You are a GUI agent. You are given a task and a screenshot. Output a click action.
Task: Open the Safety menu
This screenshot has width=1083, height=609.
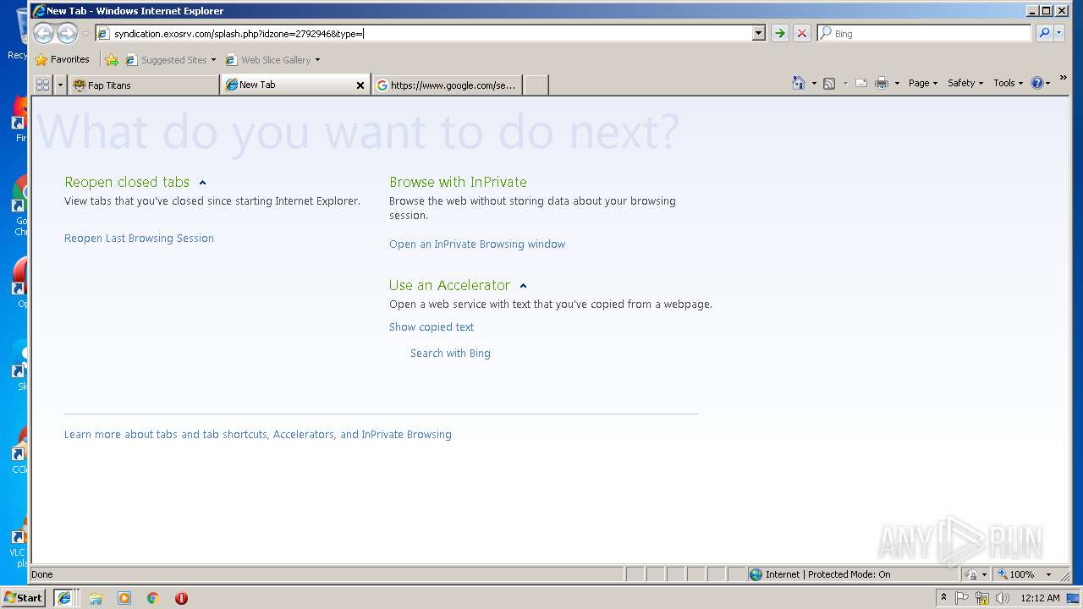coord(965,83)
